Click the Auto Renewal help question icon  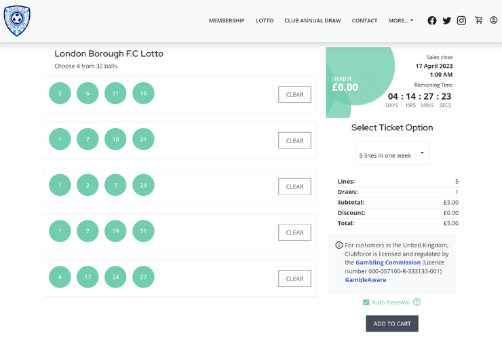tap(417, 302)
